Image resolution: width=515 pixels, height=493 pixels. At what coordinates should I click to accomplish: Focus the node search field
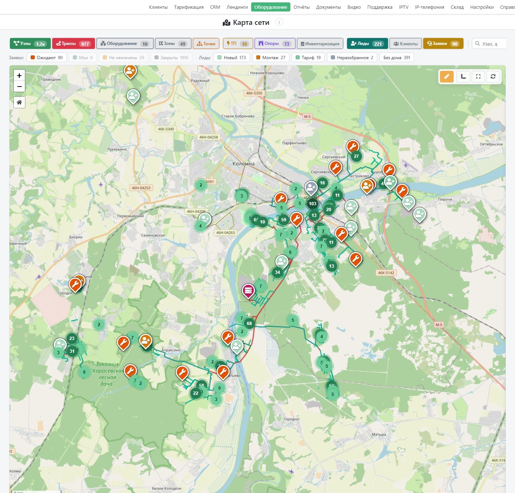(489, 44)
